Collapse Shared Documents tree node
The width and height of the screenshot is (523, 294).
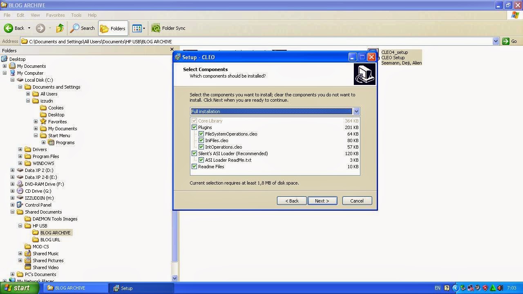[x=12, y=212]
